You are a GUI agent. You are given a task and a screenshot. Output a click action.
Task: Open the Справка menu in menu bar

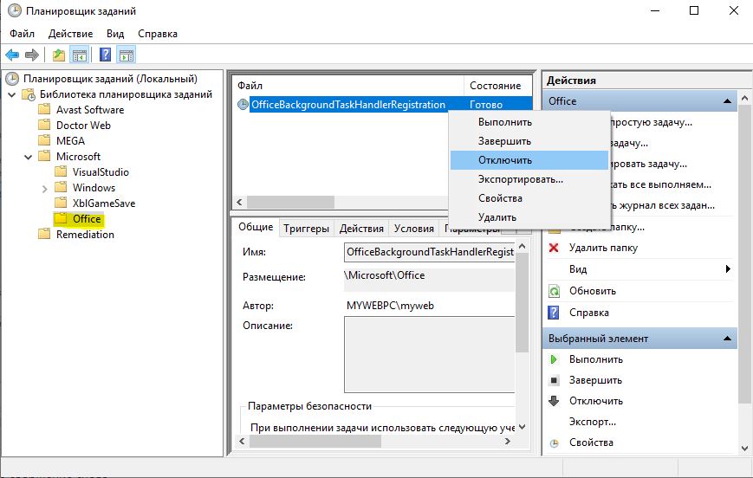coord(158,34)
